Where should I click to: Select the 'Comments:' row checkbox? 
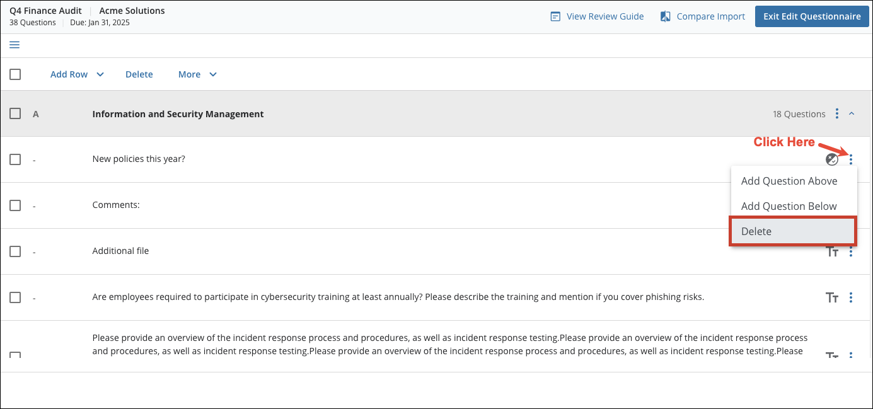15,205
